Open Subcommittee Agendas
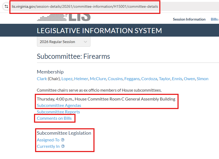The height and width of the screenshot is (159, 219). (59, 105)
